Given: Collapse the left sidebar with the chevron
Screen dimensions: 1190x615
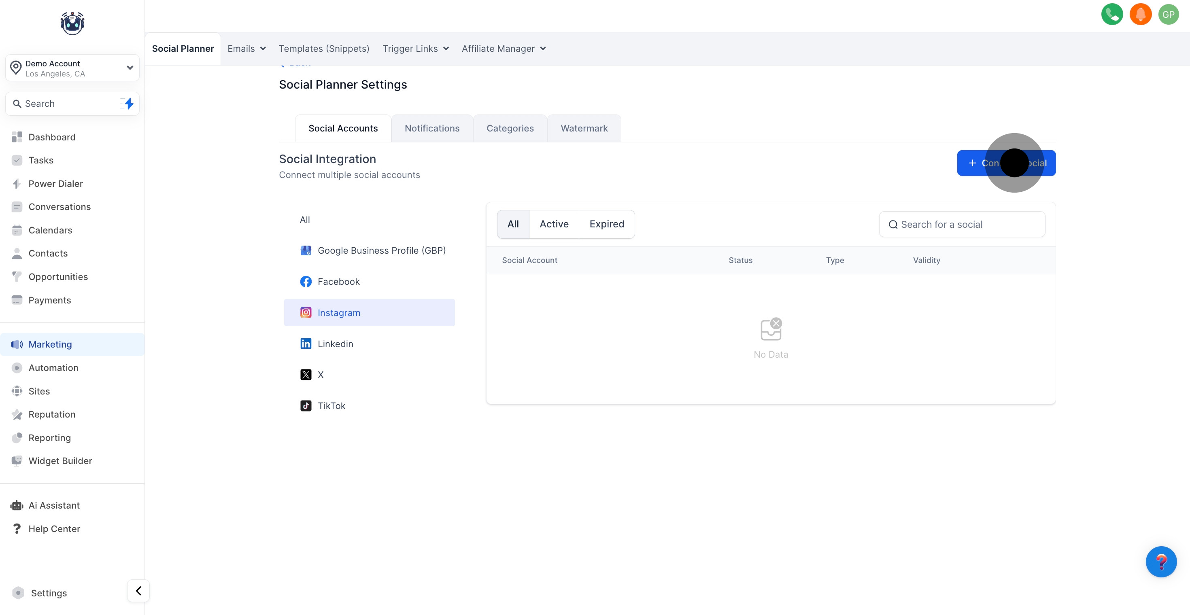Looking at the screenshot, I should [x=138, y=591].
